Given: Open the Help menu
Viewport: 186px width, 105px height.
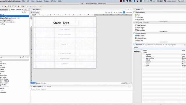Looking at the screenshot, I should pyautogui.click(x=60, y=1).
